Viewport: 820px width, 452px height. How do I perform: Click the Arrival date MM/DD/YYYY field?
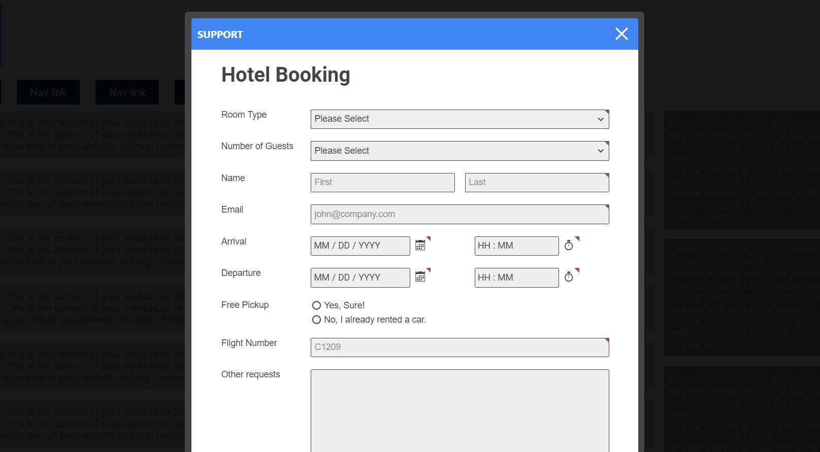[x=360, y=246]
